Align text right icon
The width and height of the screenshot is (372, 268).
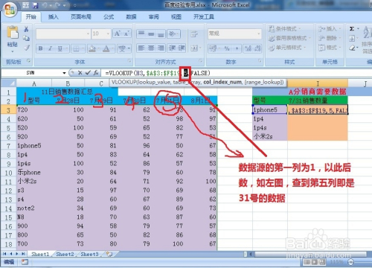(x=161, y=48)
